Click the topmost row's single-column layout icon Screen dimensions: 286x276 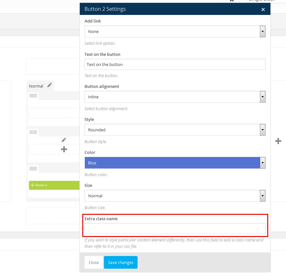[33, 96]
